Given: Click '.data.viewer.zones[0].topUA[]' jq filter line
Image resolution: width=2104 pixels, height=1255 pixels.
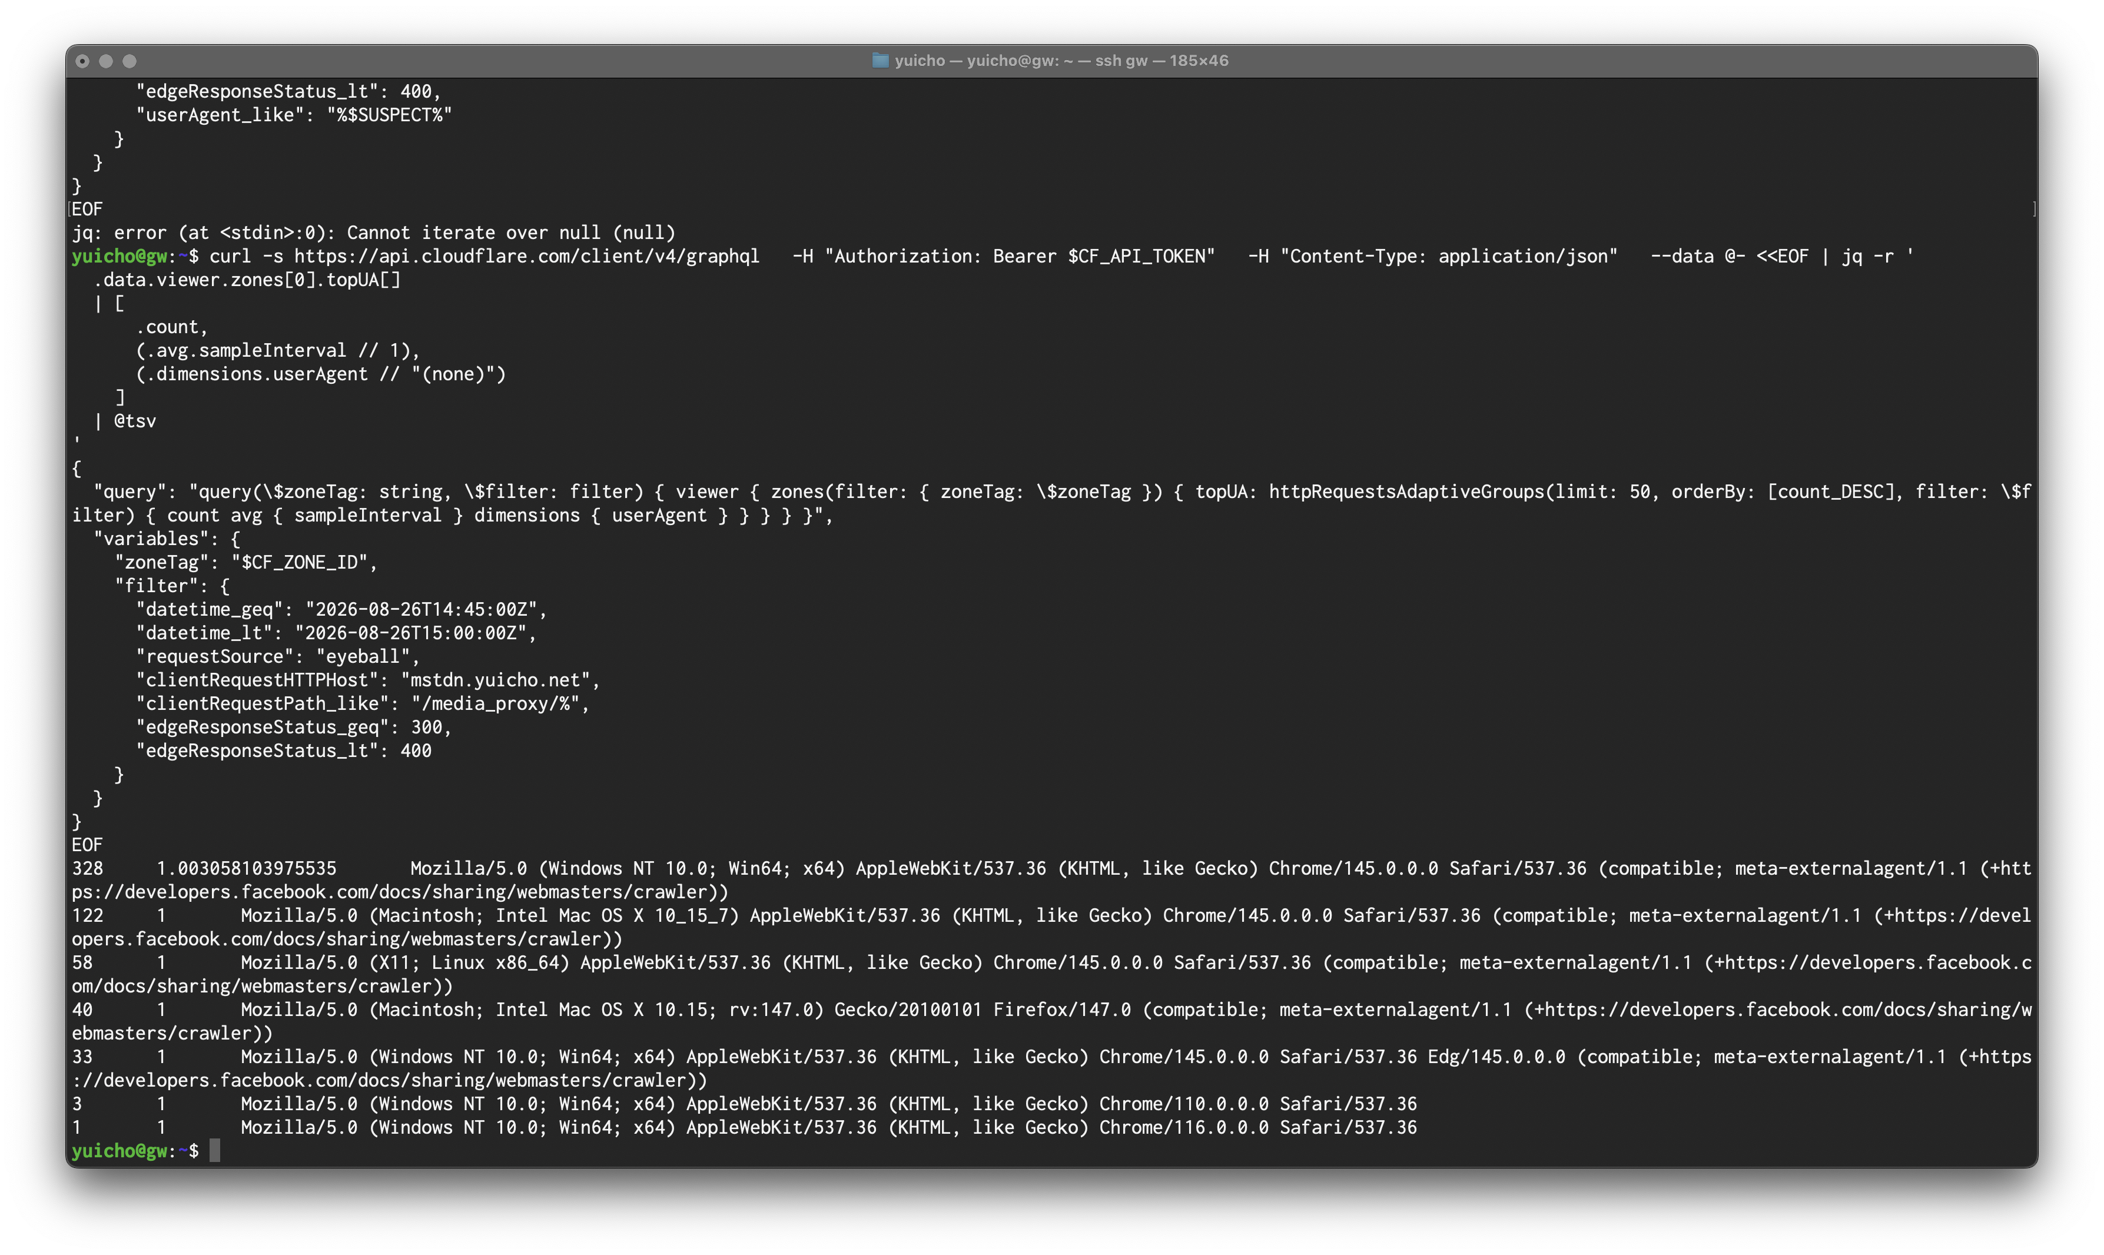Looking at the screenshot, I should click(247, 280).
